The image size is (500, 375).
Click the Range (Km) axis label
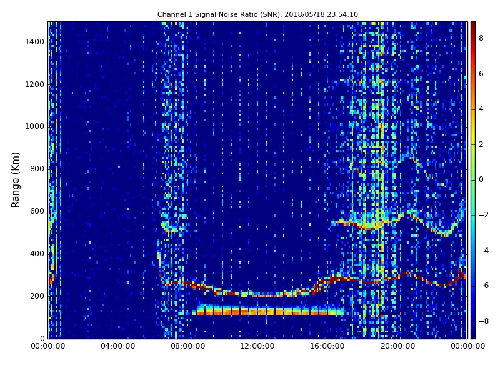[15, 180]
